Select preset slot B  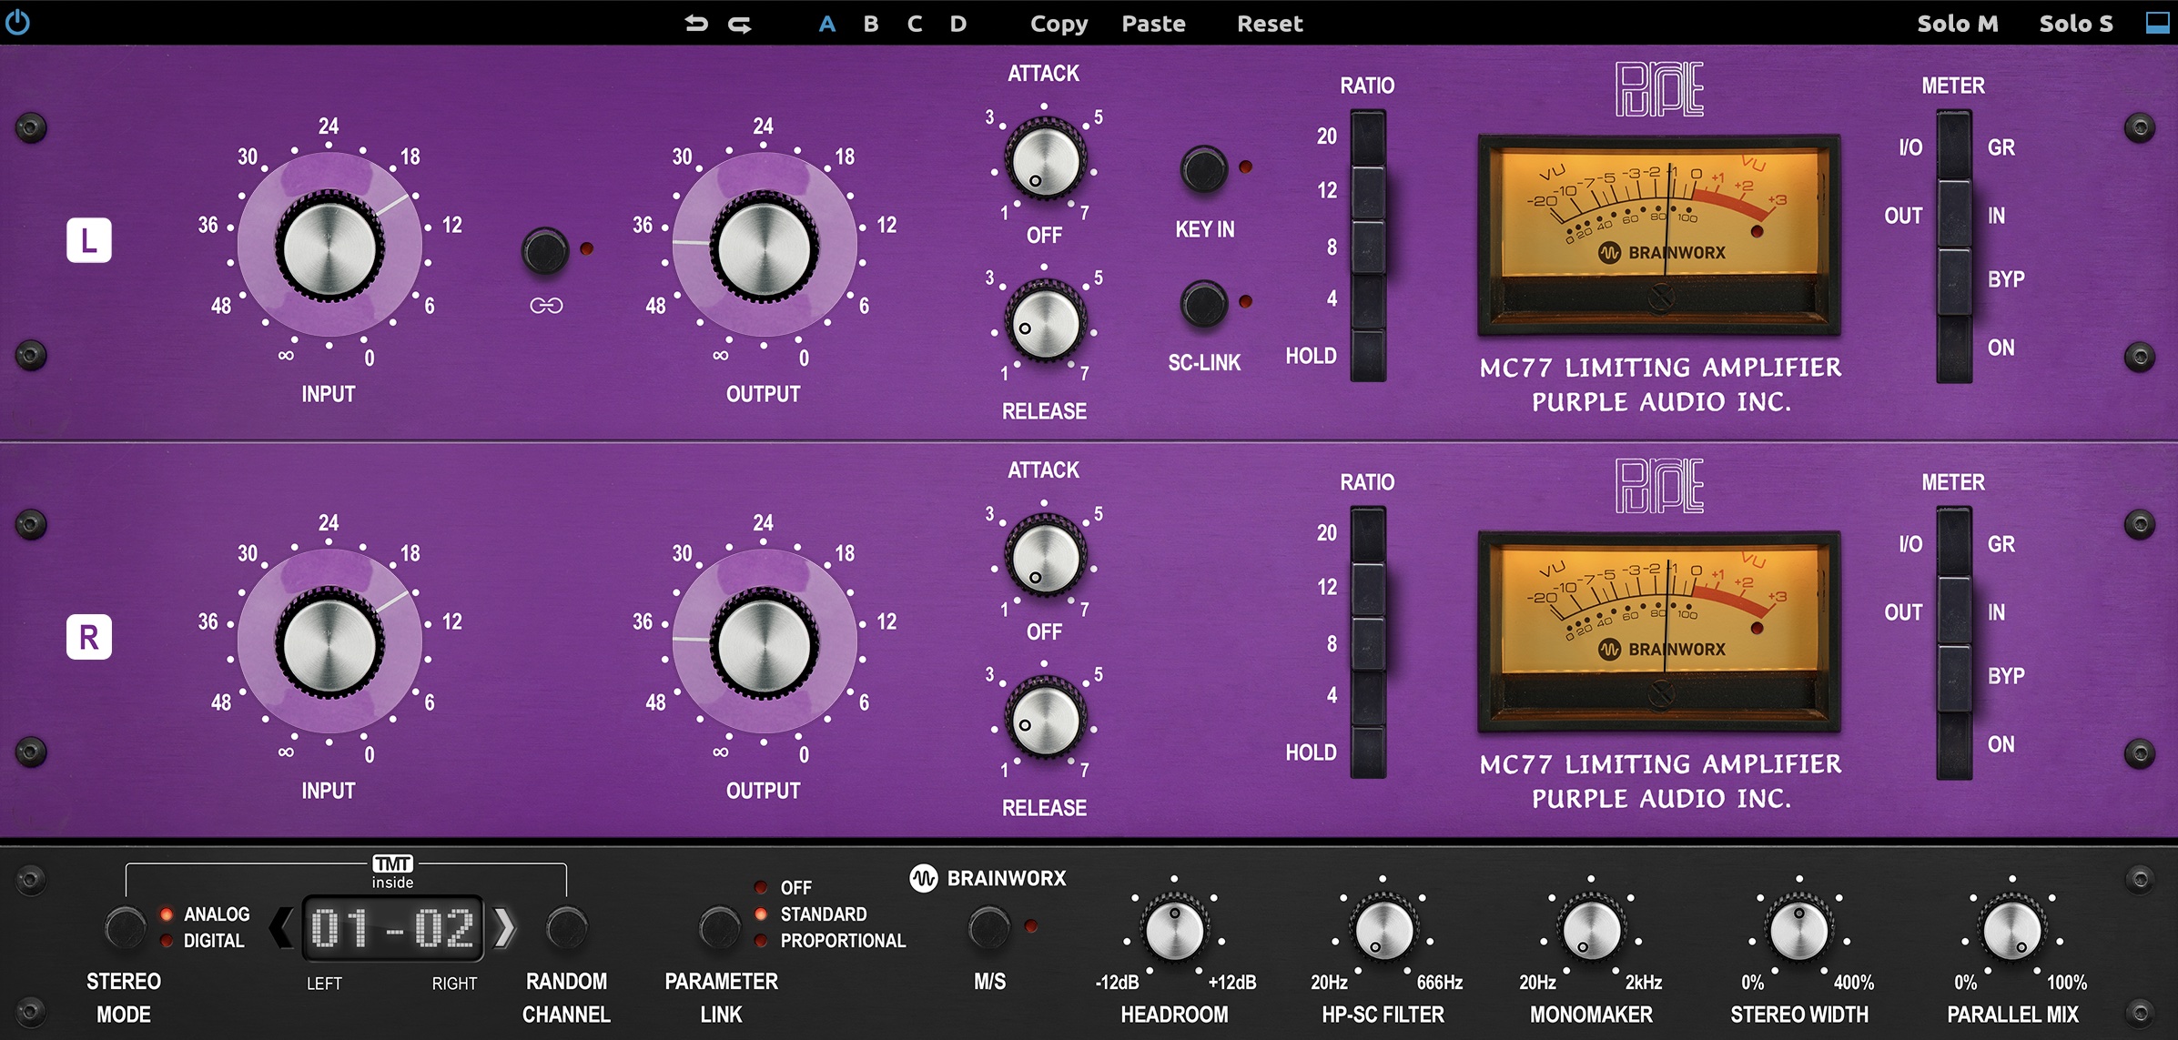(x=871, y=24)
